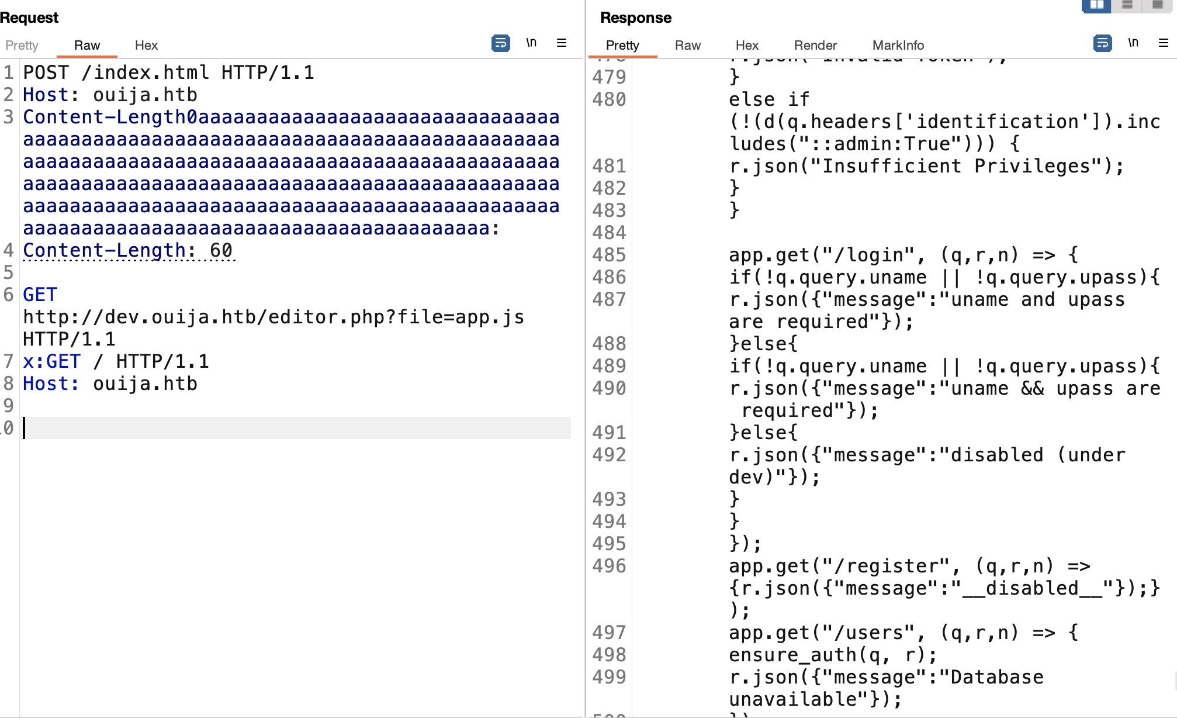Image resolution: width=1177 pixels, height=718 pixels.
Task: Toggle non-printable characters in Request panel
Action: [531, 43]
